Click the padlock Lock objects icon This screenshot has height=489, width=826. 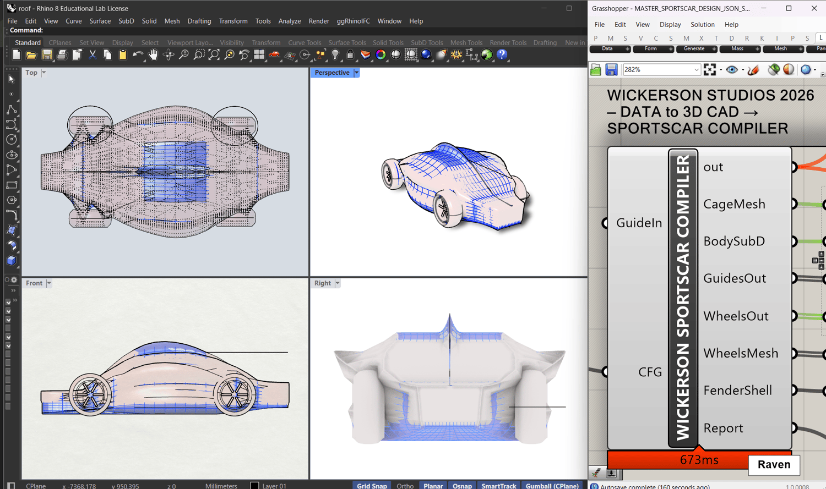pyautogui.click(x=350, y=54)
